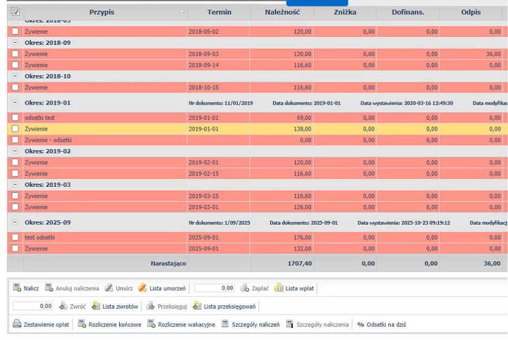Collapse the Okres: 2019-01 group
The height and width of the screenshot is (340, 508).
point(15,103)
